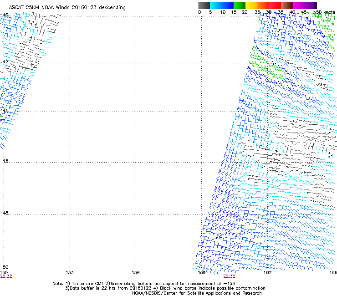Click the orange 25-30 knots legend swatch
The width and height of the screenshot is (337, 296).
coord(263,5)
